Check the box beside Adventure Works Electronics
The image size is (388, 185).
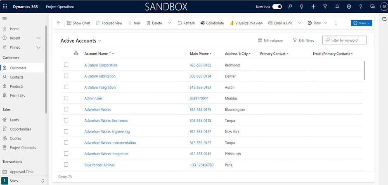pos(66,121)
